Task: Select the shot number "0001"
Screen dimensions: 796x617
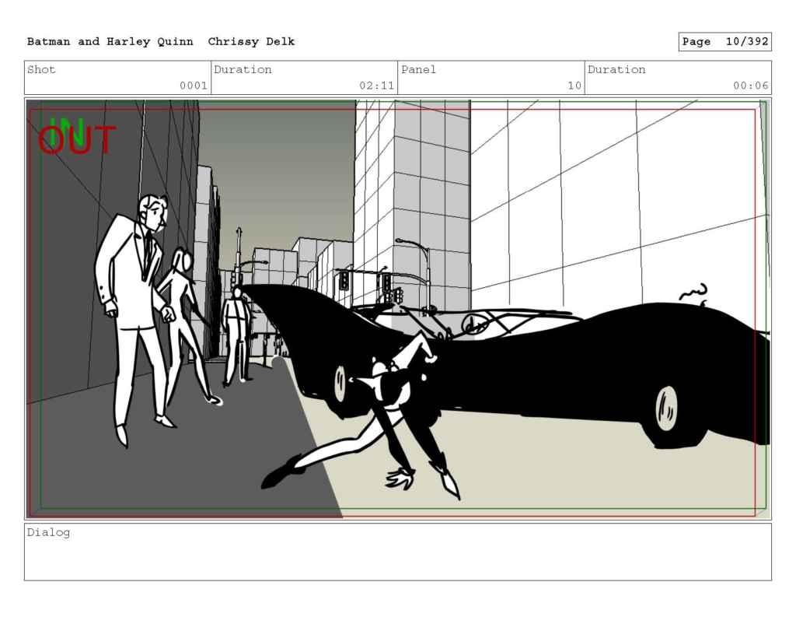Action: [194, 86]
